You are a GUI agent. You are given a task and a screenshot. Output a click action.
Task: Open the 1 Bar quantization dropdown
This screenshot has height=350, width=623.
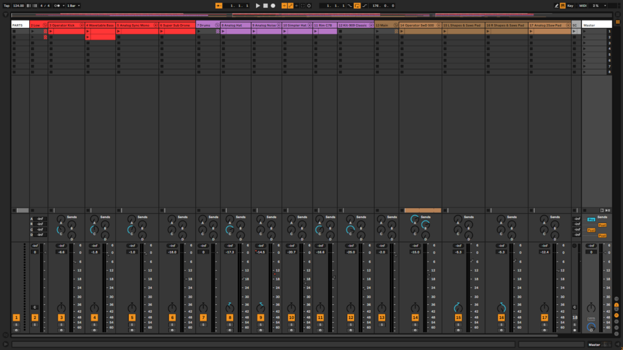[x=73, y=6]
